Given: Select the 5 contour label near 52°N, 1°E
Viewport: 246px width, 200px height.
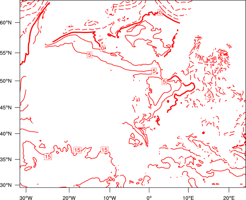Looking at the screenshot, I should 154,71.
